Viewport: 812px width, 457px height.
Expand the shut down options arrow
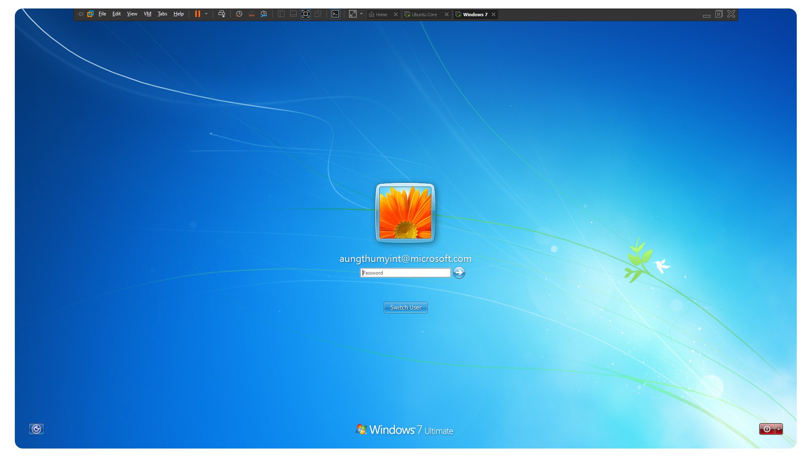tap(779, 429)
